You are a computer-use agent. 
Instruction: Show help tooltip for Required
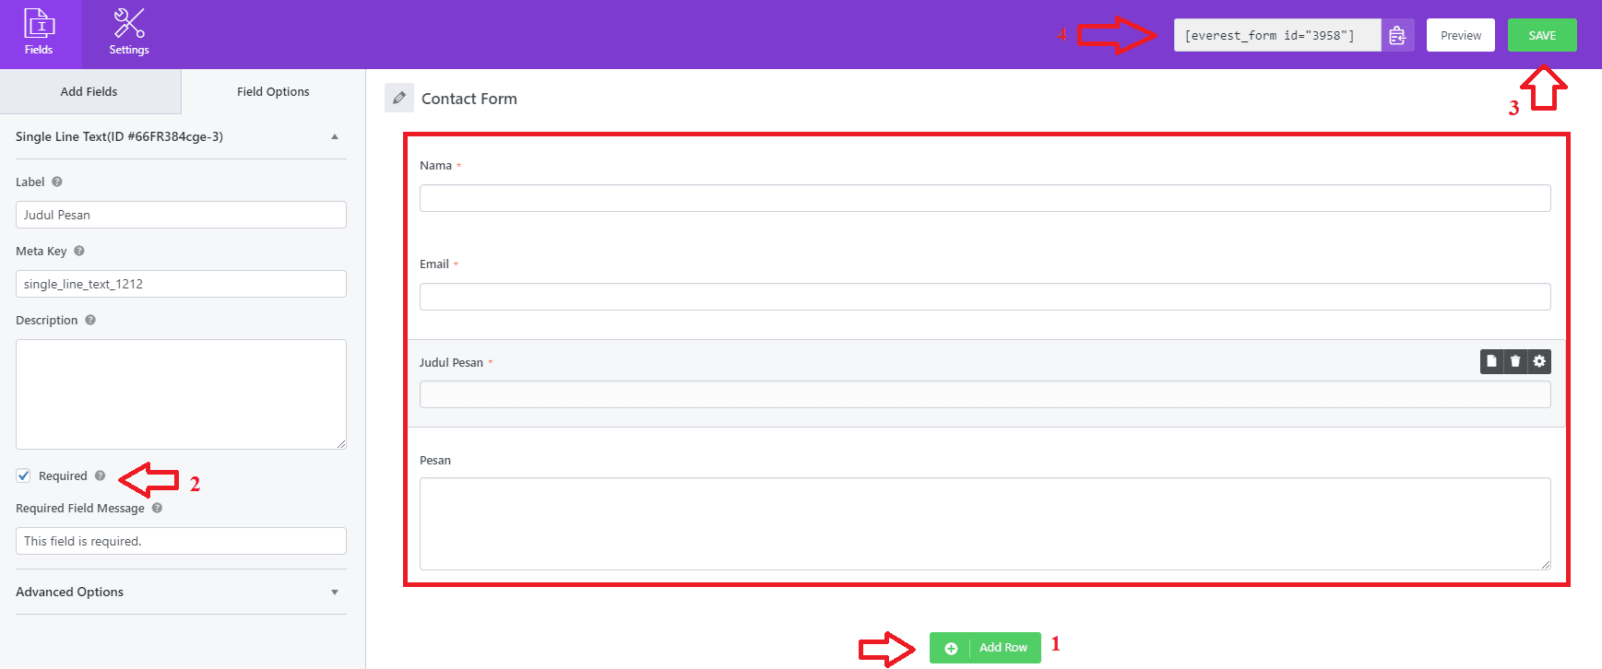[100, 475]
